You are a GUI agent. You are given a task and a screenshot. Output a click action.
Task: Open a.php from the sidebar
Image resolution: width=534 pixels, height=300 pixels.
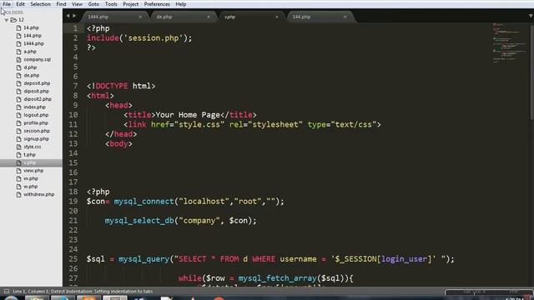[x=30, y=52]
